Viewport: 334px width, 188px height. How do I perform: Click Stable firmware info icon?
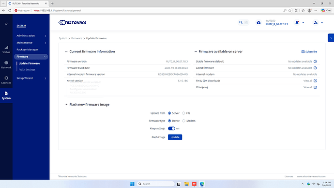(x=315, y=62)
